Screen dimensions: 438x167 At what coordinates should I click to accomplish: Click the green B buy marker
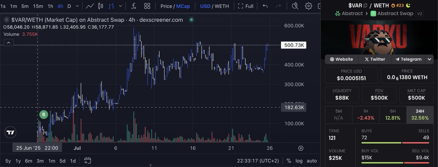tap(43, 115)
